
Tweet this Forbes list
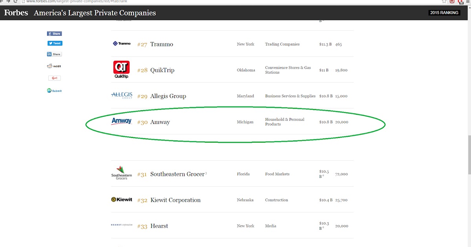(x=55, y=43)
